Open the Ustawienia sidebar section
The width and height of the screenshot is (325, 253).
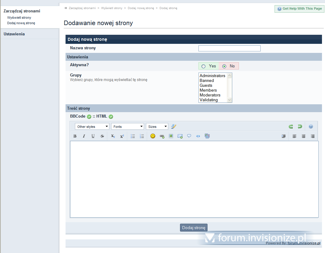tap(14, 34)
